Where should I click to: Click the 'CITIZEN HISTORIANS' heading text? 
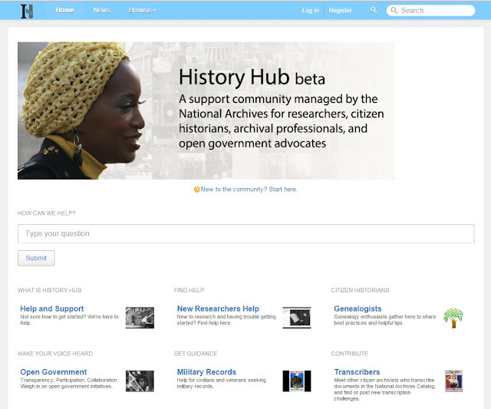360,290
